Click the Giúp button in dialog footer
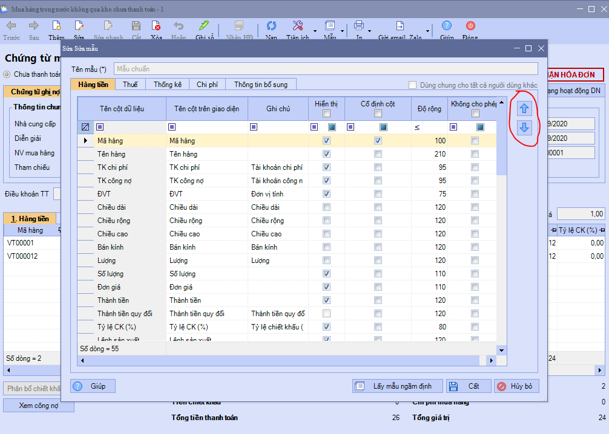The image size is (609, 434). [93, 386]
